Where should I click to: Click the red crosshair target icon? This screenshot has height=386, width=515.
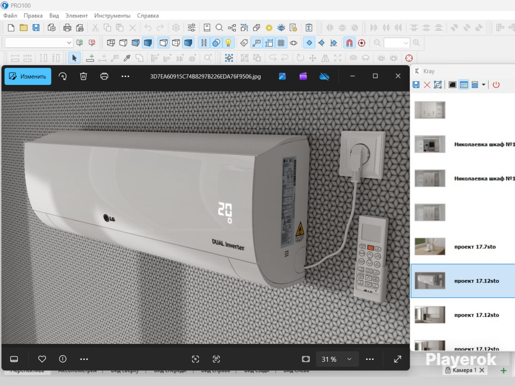[x=409, y=58]
